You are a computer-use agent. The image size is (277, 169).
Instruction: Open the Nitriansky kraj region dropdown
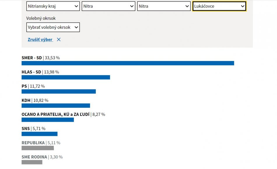pos(53,6)
